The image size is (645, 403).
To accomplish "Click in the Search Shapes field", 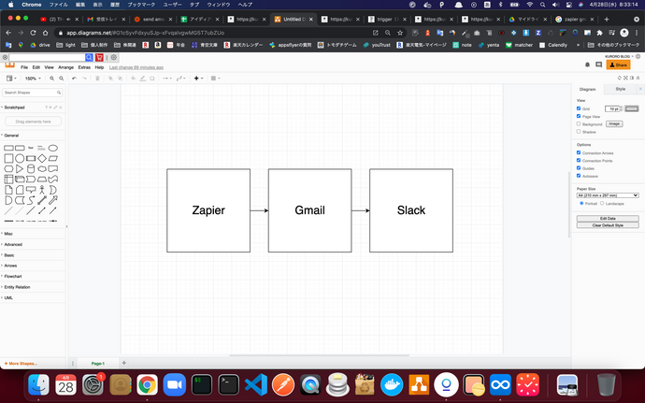I will [33, 93].
